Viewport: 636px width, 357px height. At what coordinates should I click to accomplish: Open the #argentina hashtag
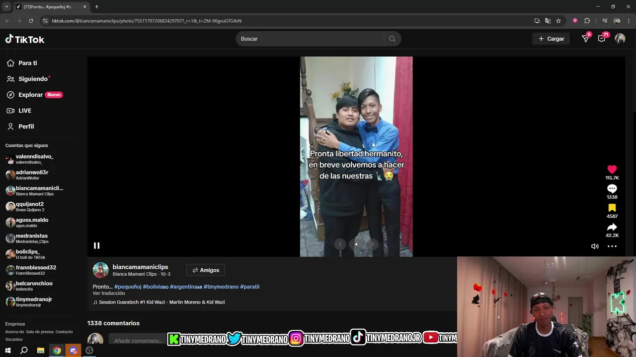click(x=186, y=287)
